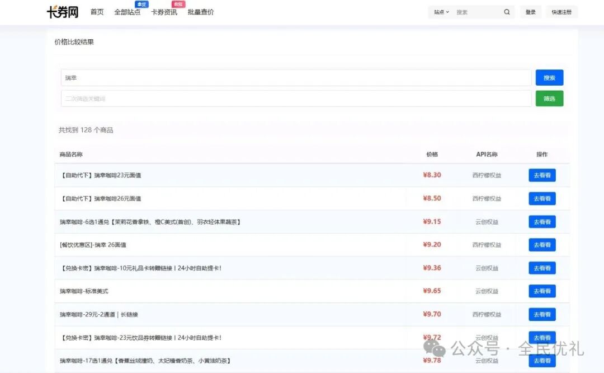Image resolution: width=604 pixels, height=373 pixels.
Task: Open 卡券资讯 navigation item
Action: coord(164,12)
